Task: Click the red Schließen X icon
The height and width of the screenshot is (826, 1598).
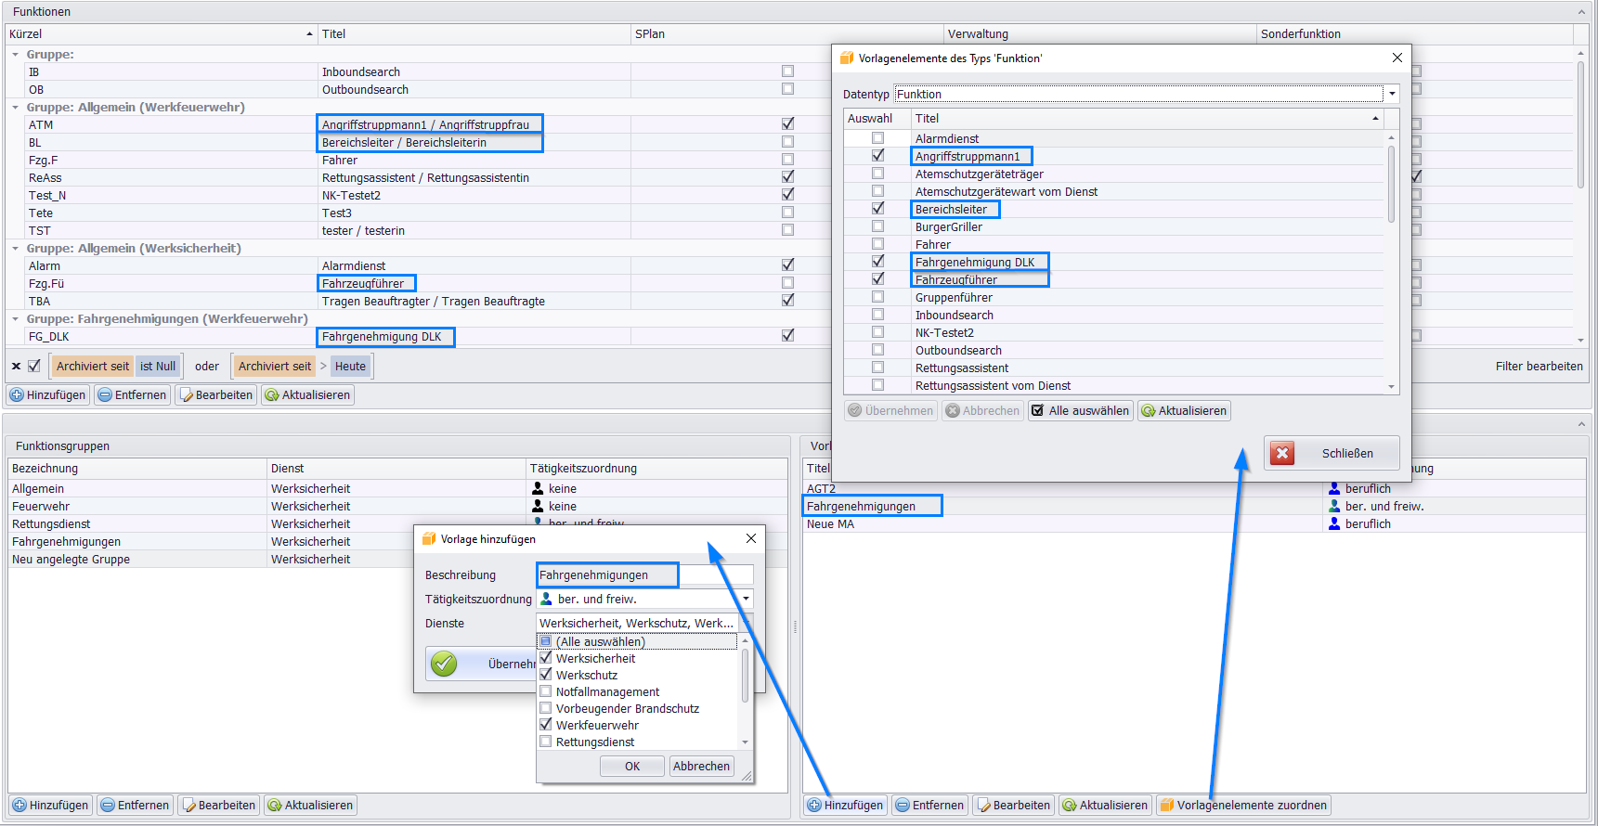Action: point(1282,453)
